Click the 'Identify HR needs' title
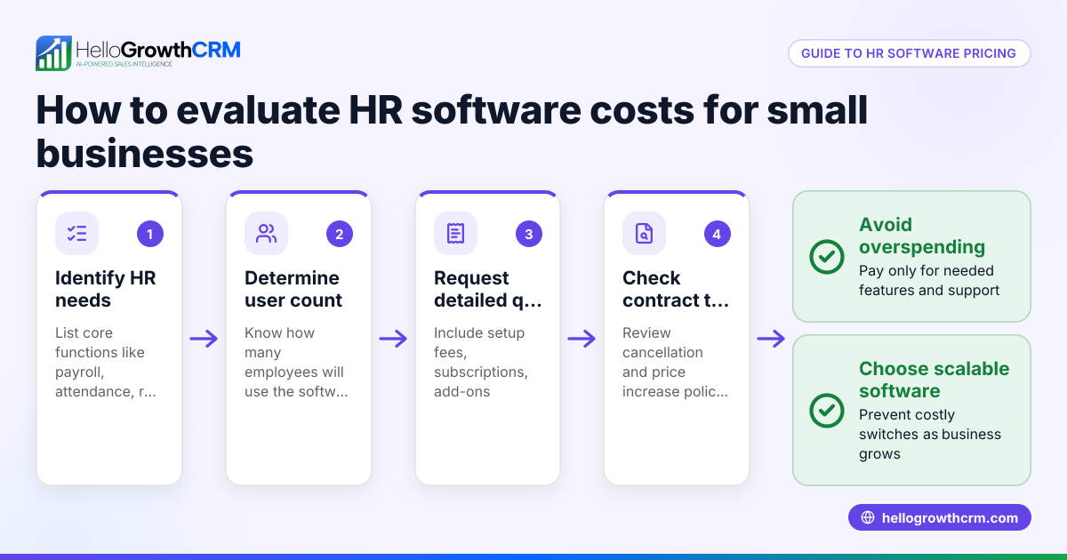Screen dimensions: 1067x560 [106, 289]
